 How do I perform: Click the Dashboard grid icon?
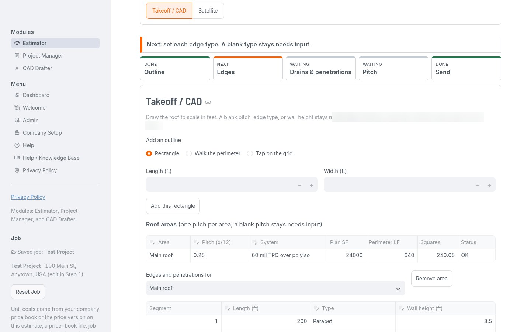click(x=17, y=95)
